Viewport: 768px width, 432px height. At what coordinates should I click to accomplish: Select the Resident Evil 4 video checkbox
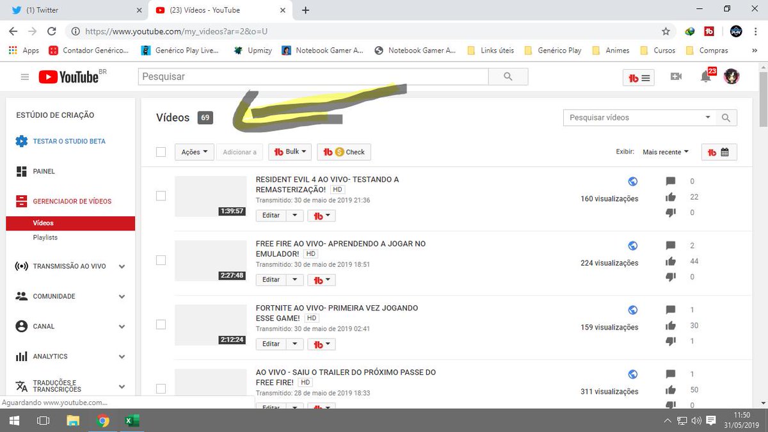click(161, 196)
